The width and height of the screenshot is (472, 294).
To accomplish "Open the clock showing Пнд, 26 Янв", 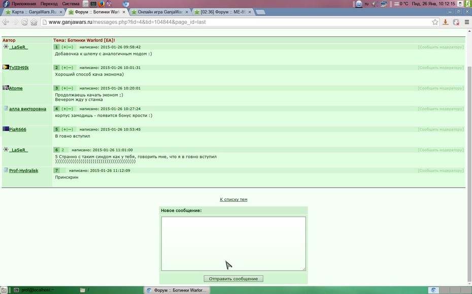I will click(x=433, y=4).
